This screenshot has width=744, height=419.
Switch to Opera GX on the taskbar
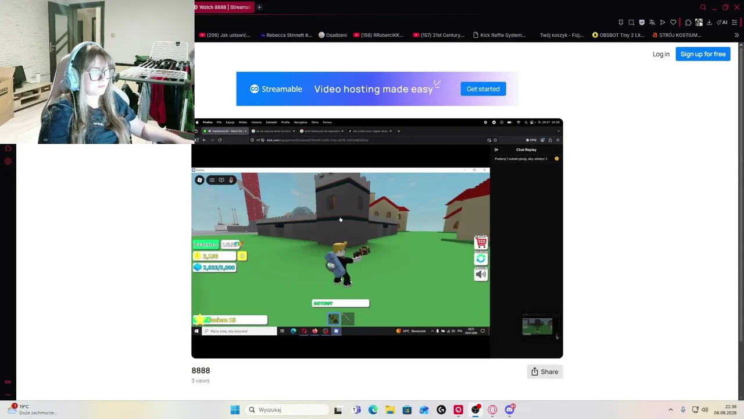point(492,410)
